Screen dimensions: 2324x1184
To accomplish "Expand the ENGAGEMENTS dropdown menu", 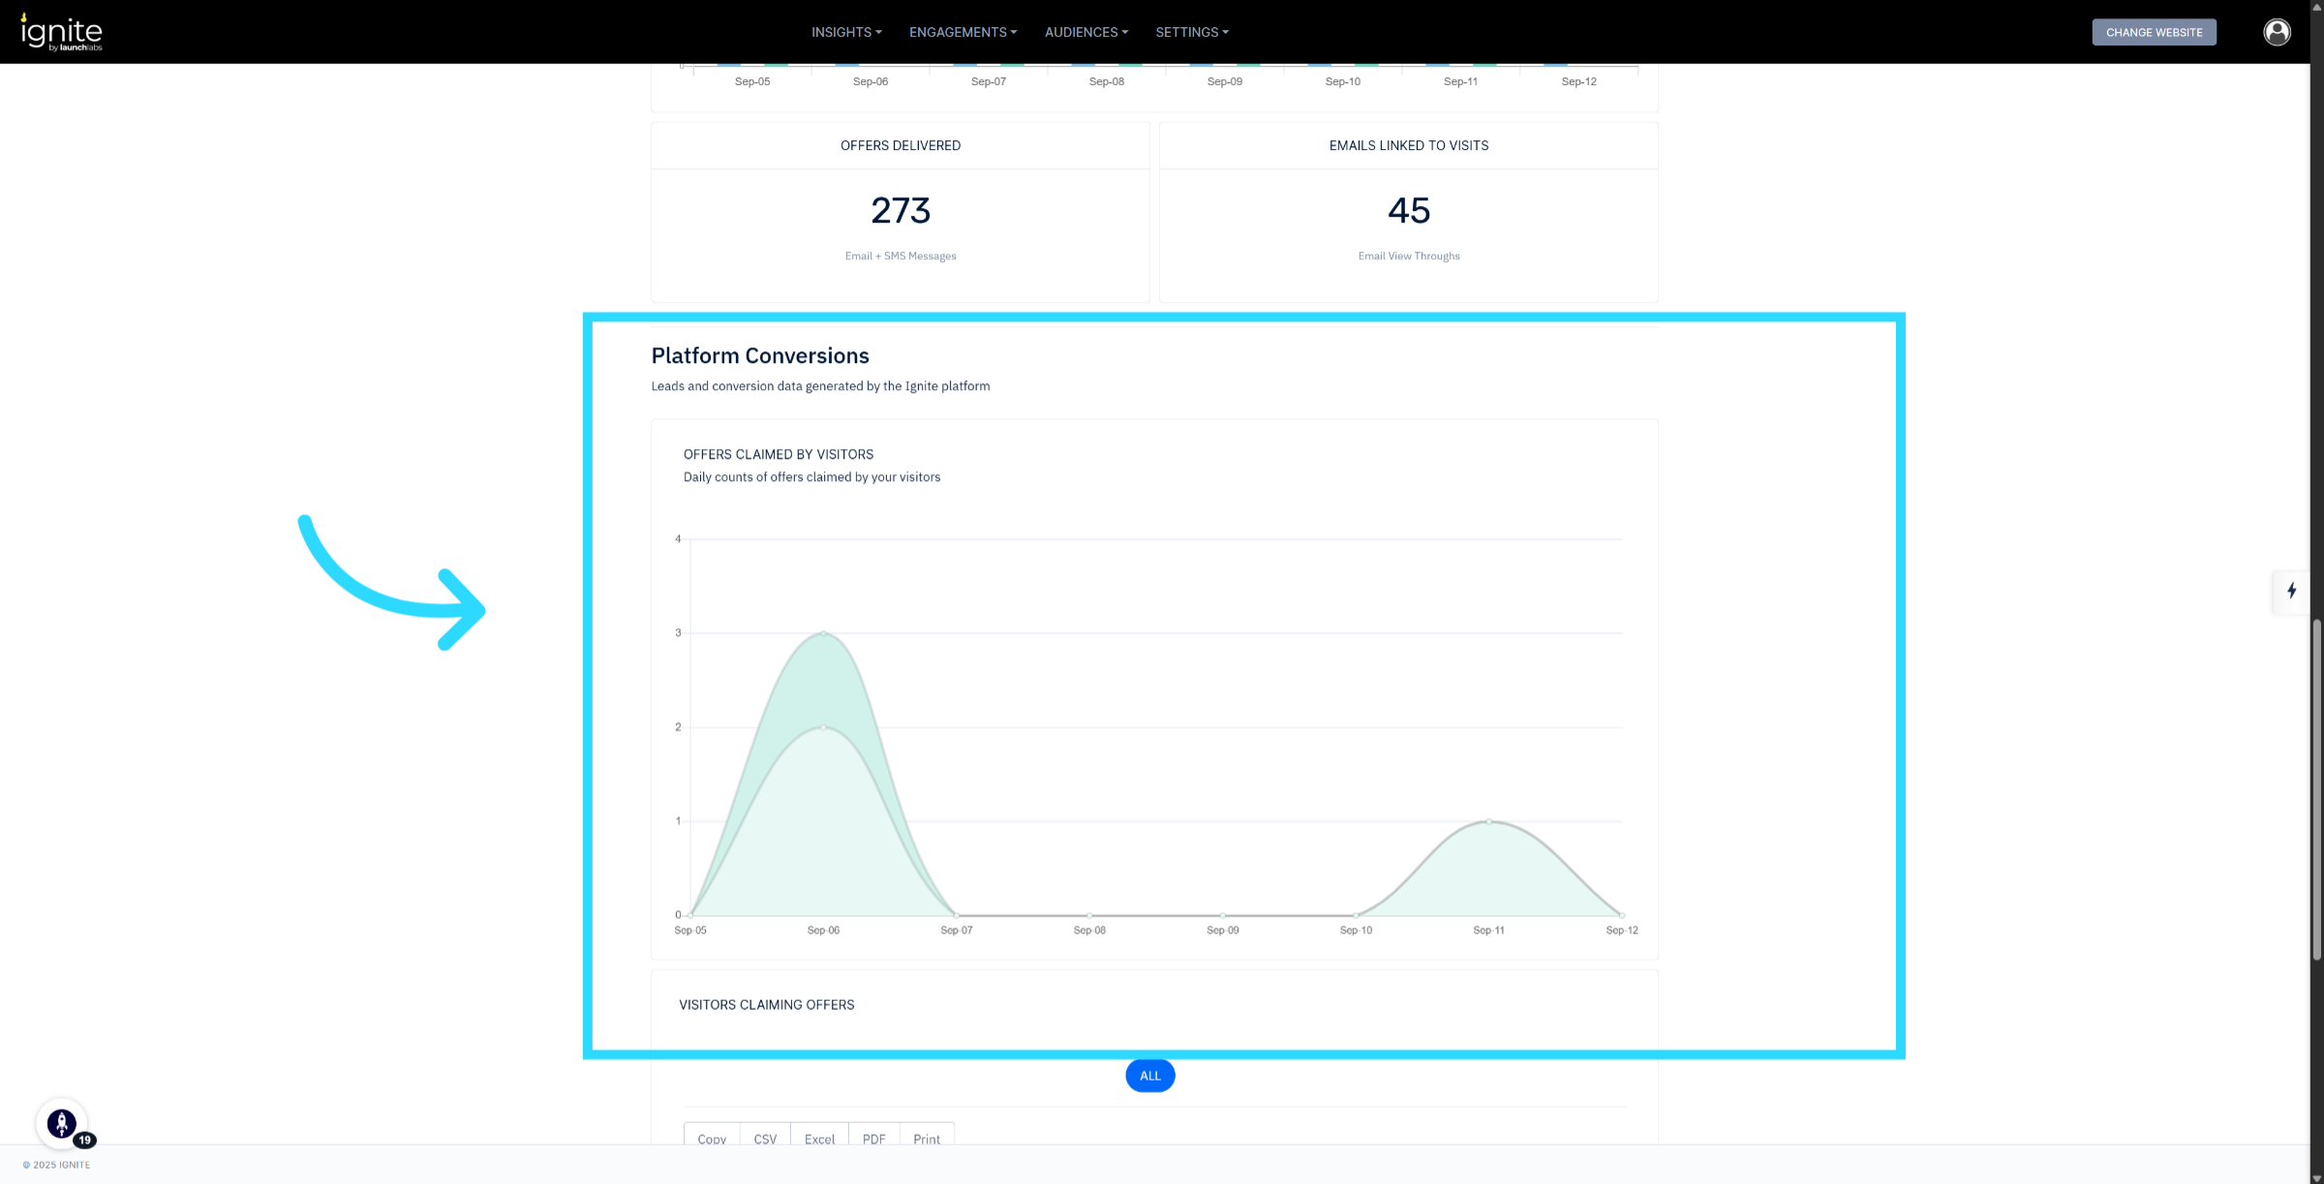I will tap(963, 32).
